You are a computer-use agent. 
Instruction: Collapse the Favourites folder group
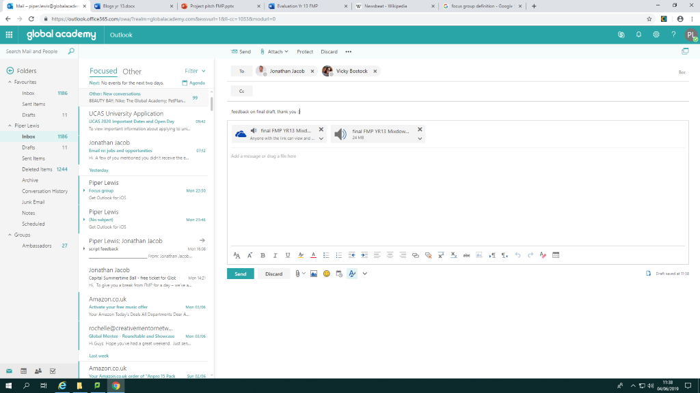[x=10, y=82]
